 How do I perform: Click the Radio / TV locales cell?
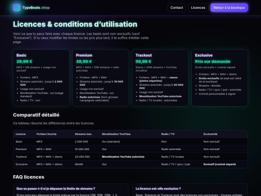[x=173, y=157]
